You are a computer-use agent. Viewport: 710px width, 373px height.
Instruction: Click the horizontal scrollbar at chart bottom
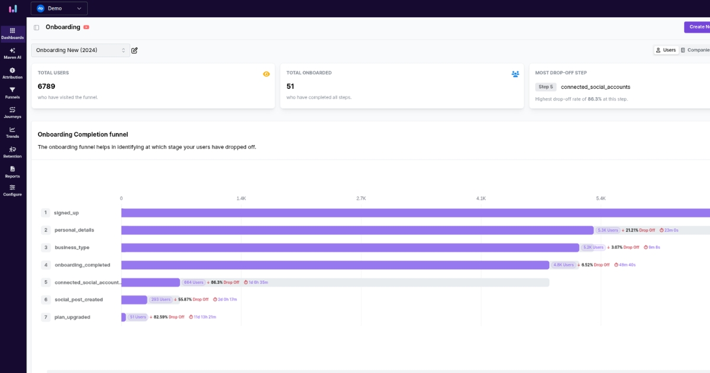click(379, 371)
